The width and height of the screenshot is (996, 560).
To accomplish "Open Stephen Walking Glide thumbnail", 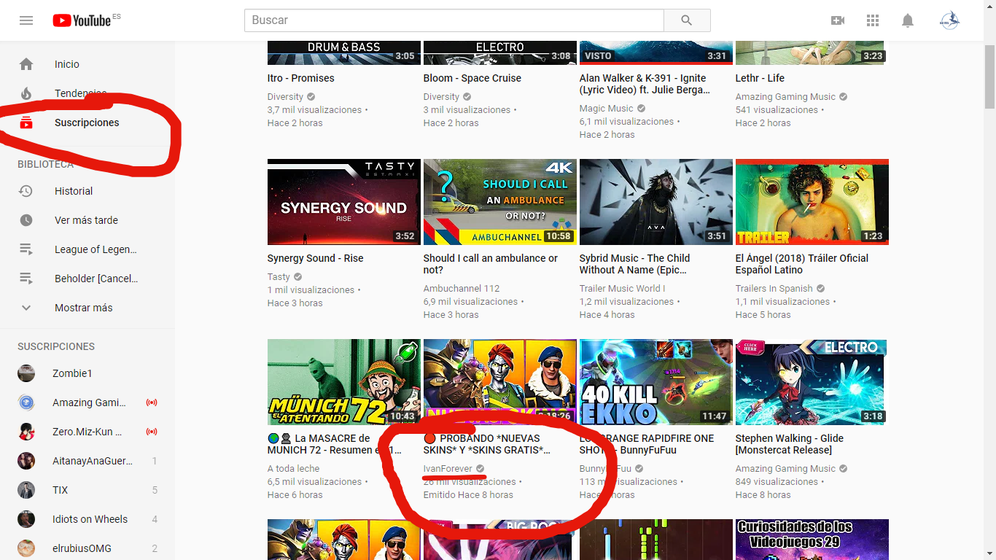I will (x=812, y=382).
